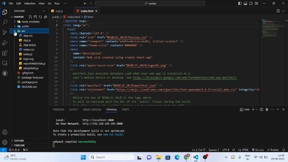288x162 pixels.
Task: Go back in navigation history
Action: [x=85, y=3]
